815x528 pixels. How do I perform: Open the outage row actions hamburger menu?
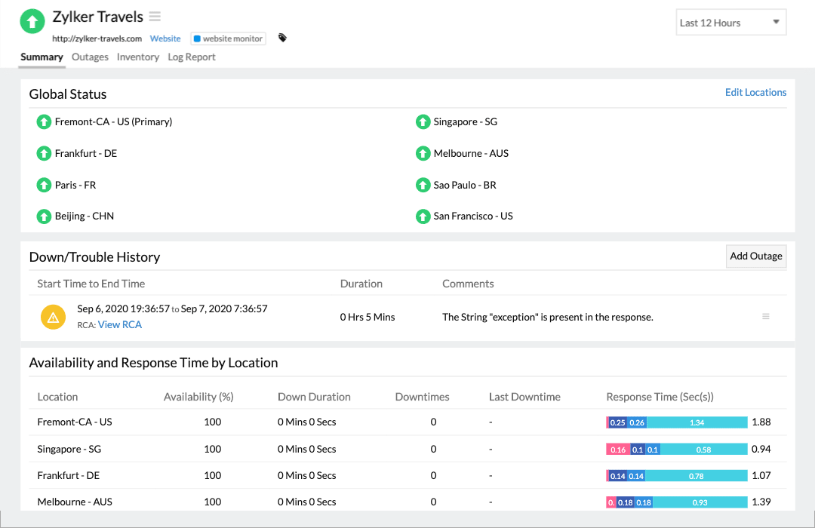point(766,317)
